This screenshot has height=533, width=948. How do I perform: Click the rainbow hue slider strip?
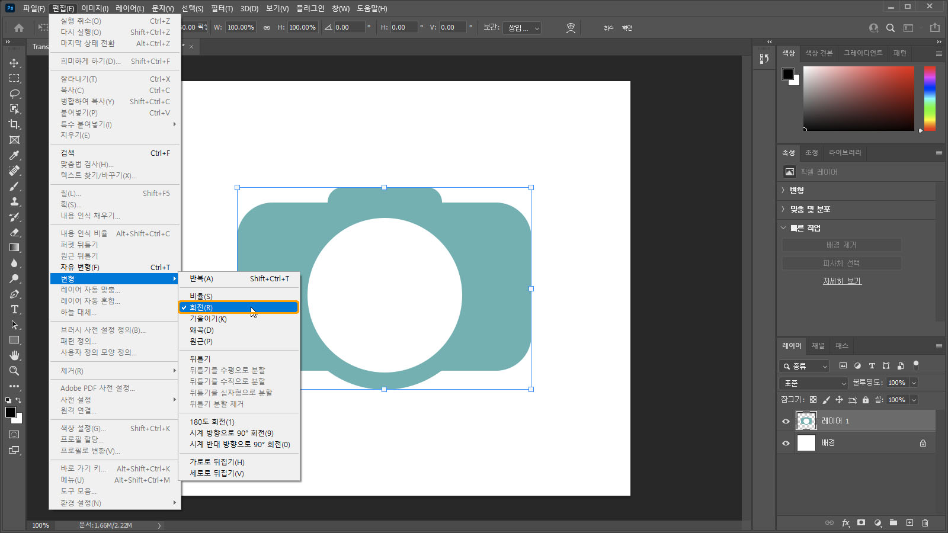pos(930,98)
